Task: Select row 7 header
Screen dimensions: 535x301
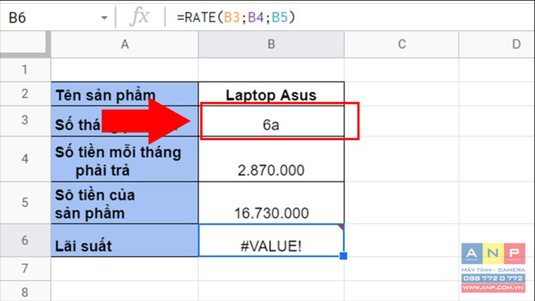Action: coord(25,269)
